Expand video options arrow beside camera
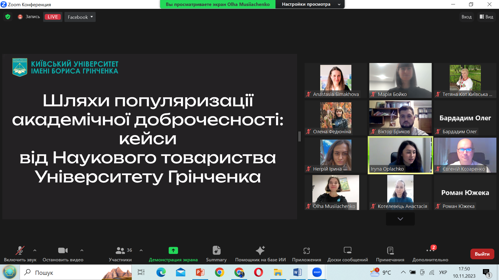 point(82,250)
